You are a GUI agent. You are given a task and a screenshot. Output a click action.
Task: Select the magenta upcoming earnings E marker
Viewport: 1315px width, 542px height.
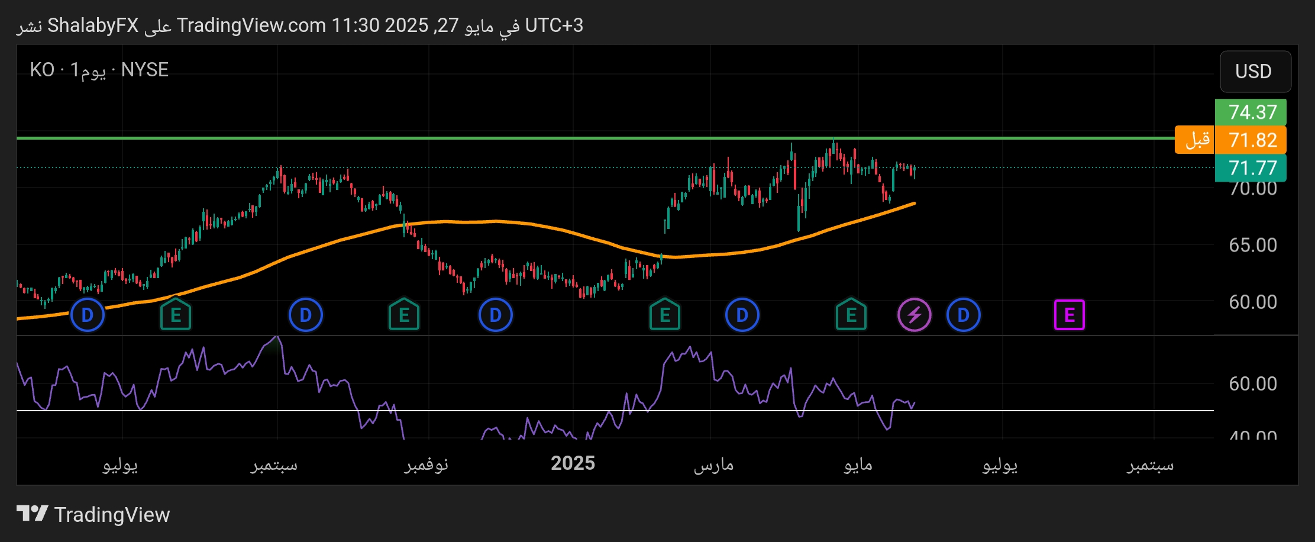point(1069,315)
